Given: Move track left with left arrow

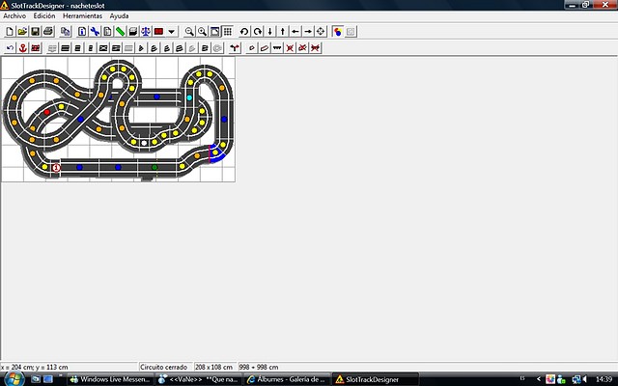Looking at the screenshot, I should coord(295,32).
